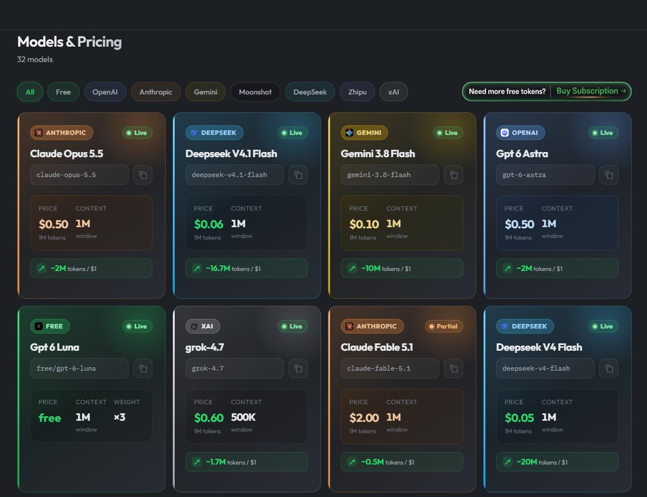The height and width of the screenshot is (497, 647).
Task: Click the claude-fable-5.1 ID field
Action: pyautogui.click(x=390, y=368)
